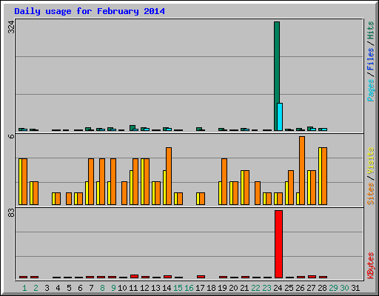Screen dimensions: 379x296
Task: Click the 'Sites' legend label
Action: 370,194
